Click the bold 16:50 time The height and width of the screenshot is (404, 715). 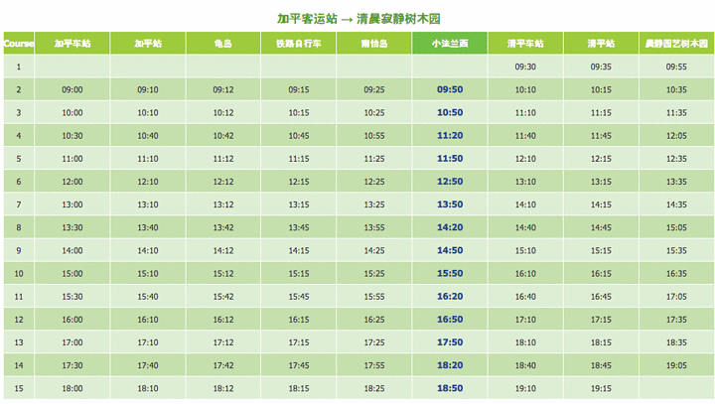(x=450, y=320)
